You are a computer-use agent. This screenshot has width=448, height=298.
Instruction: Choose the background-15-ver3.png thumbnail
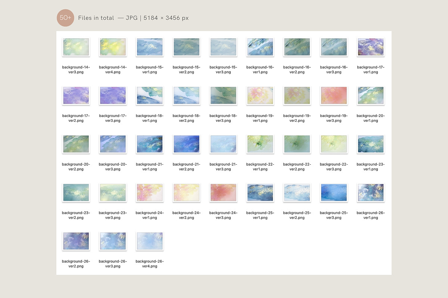coord(223,47)
